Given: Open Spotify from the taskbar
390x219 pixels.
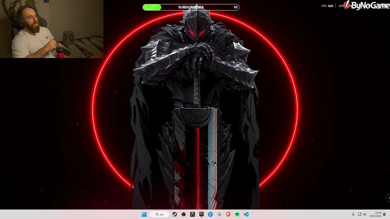Looking at the screenshot, I should [x=237, y=214].
